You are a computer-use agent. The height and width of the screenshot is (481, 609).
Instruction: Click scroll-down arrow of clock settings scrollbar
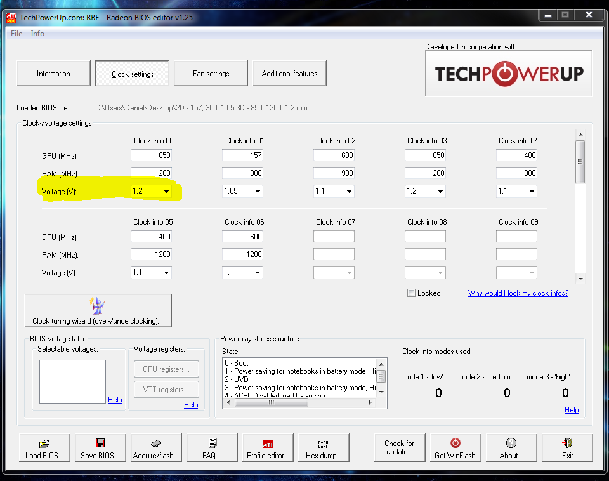tap(580, 279)
